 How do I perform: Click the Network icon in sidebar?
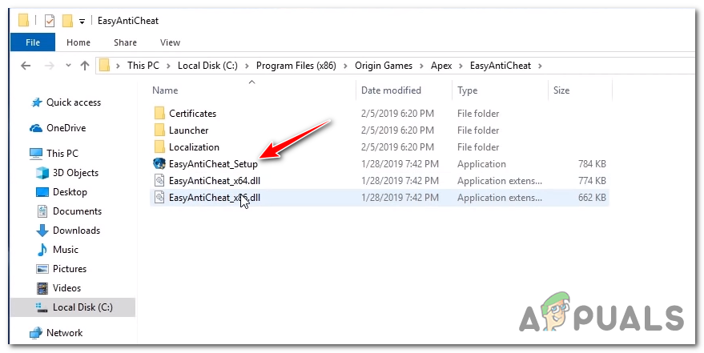click(36, 333)
